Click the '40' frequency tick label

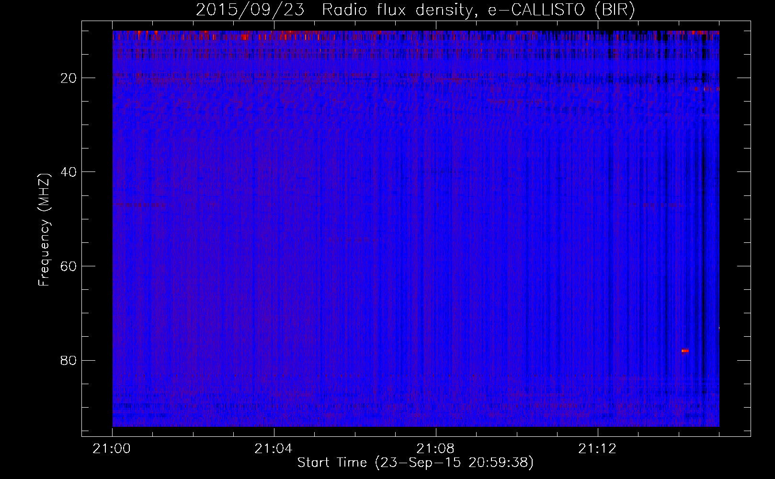[x=69, y=172]
